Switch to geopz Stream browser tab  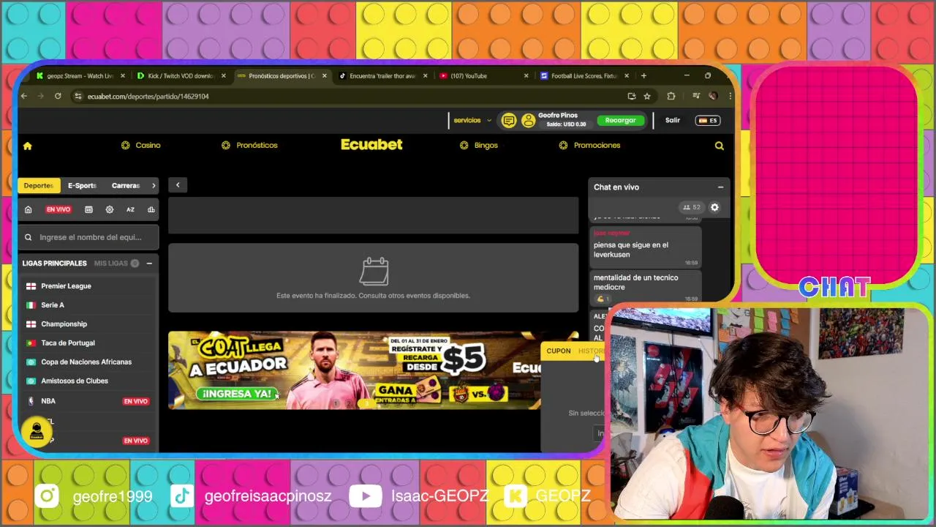coord(80,75)
